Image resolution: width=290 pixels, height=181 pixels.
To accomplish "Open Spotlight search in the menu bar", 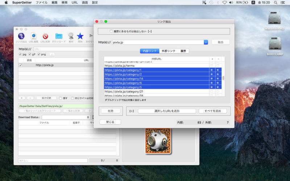I will pos(275,3).
